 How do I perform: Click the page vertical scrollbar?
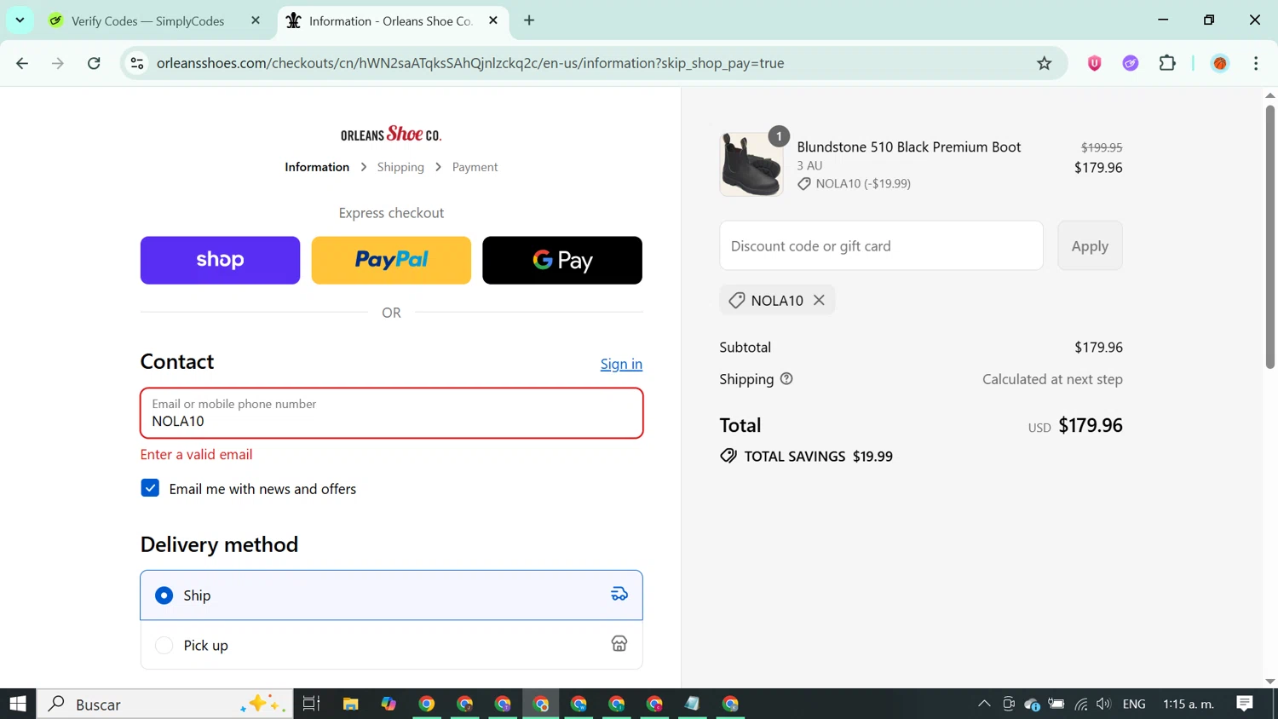(1269, 237)
